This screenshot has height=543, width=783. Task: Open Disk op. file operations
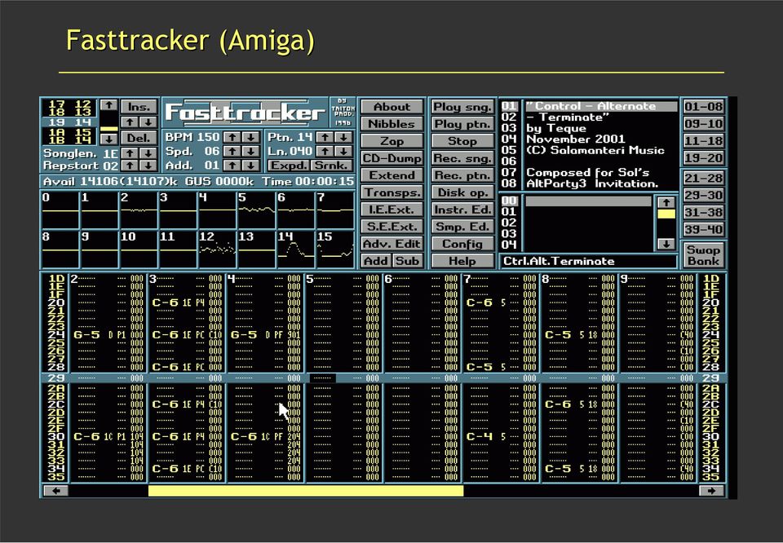462,192
